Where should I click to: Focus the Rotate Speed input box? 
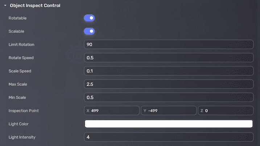168,58
